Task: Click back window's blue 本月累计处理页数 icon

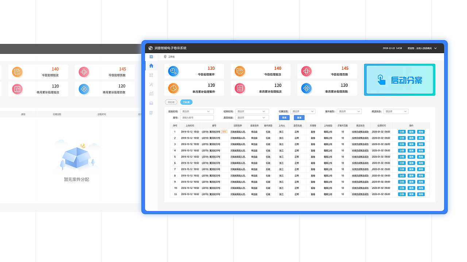Action: pos(84,89)
